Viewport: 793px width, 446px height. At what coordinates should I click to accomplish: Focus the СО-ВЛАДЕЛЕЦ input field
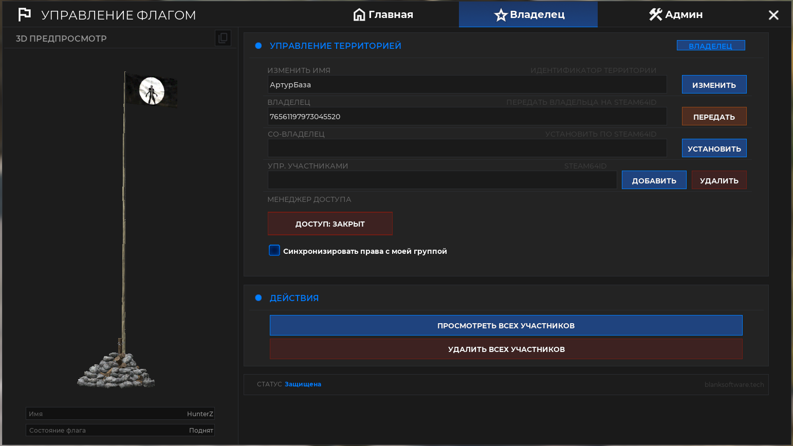pyautogui.click(x=467, y=148)
